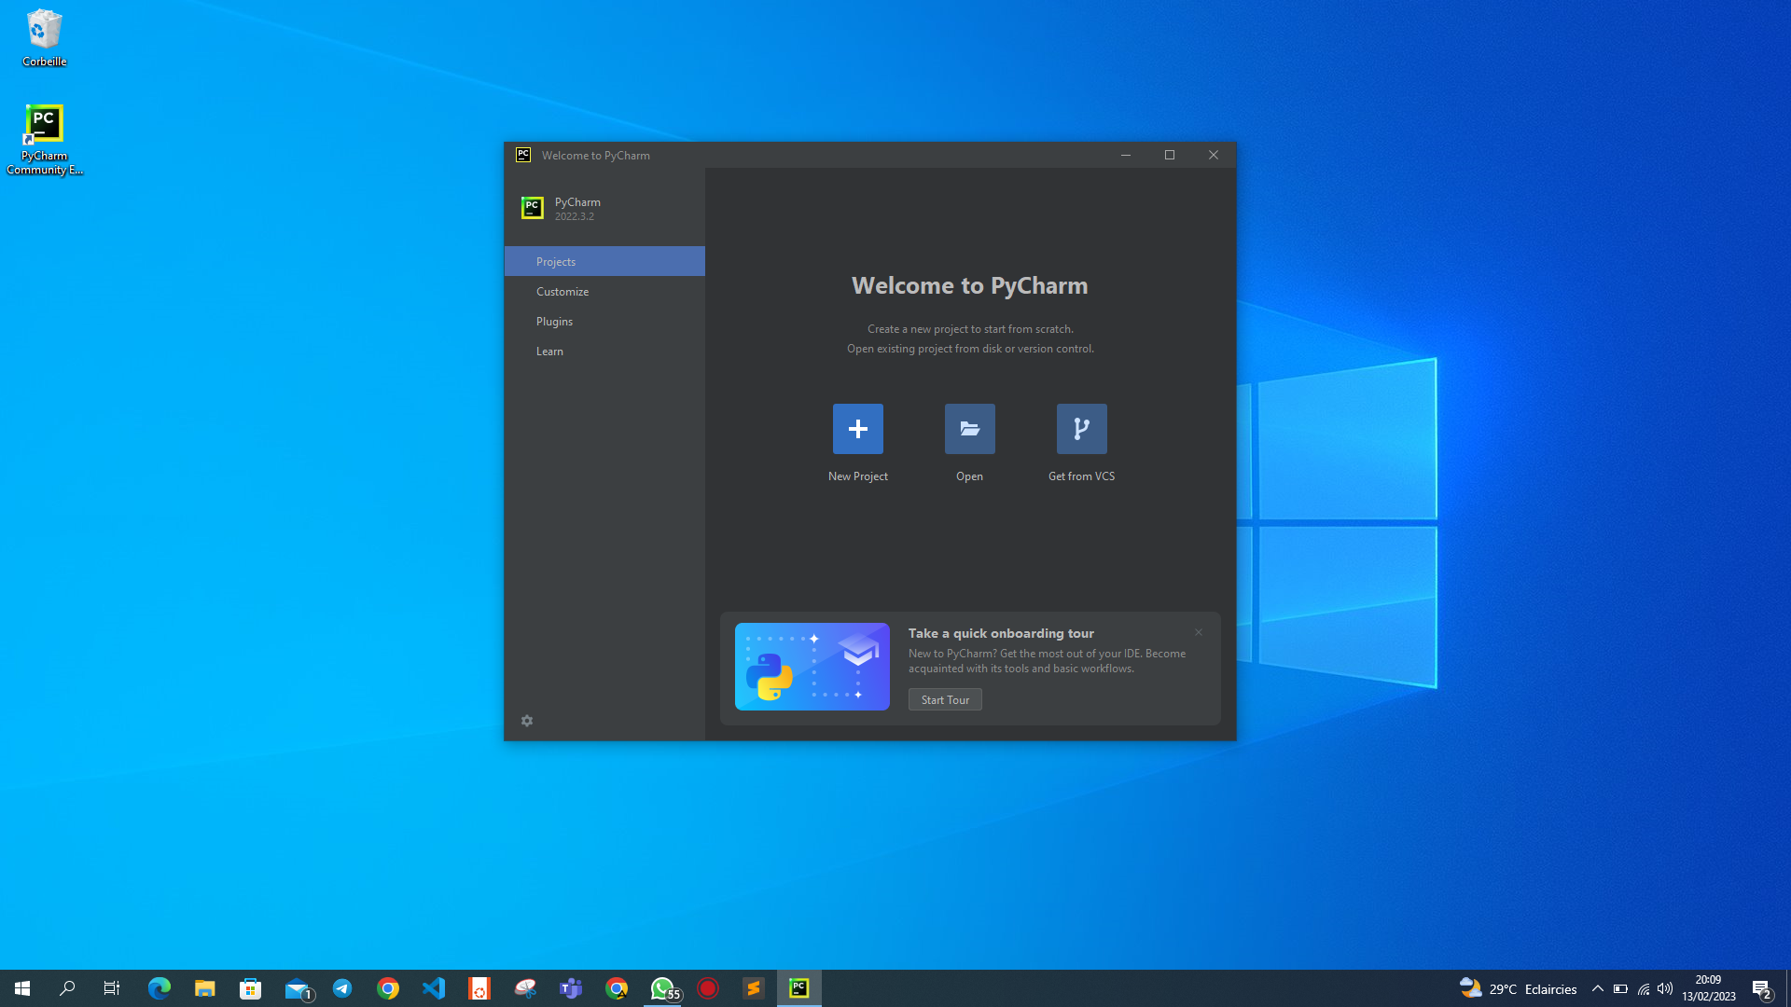Click 'Take a quick onboarding tour' title
The image size is (1791, 1007).
point(1001,633)
